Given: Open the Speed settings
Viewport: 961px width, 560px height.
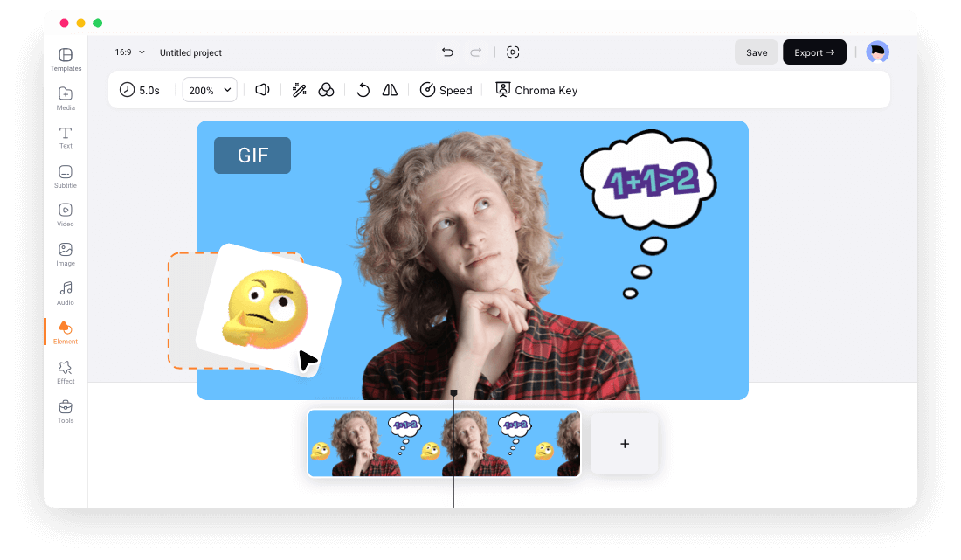Looking at the screenshot, I should 446,90.
